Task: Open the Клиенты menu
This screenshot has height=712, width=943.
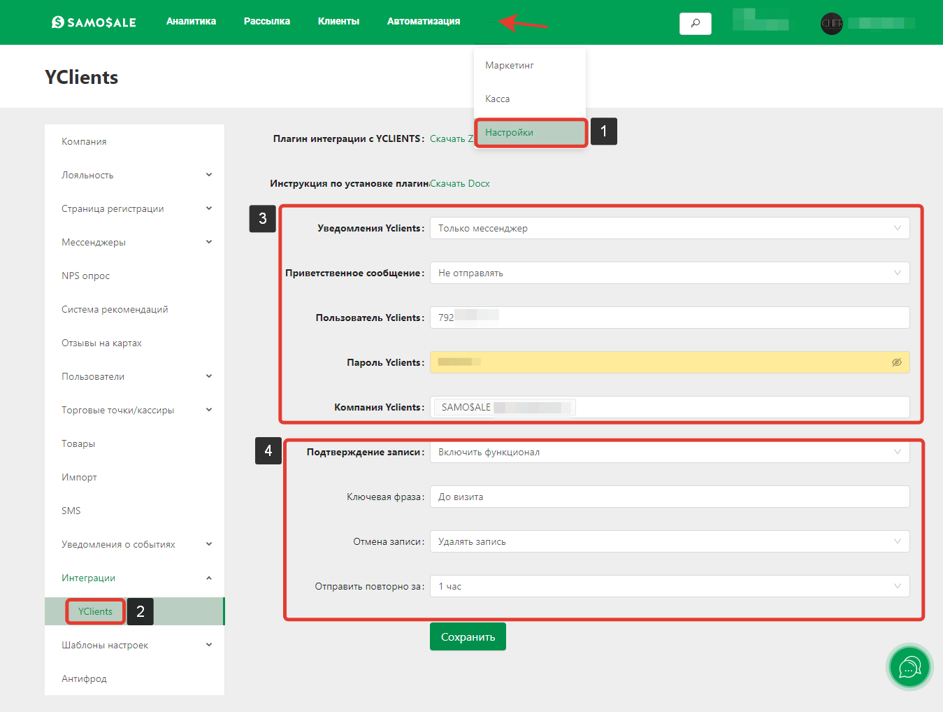Action: (338, 22)
